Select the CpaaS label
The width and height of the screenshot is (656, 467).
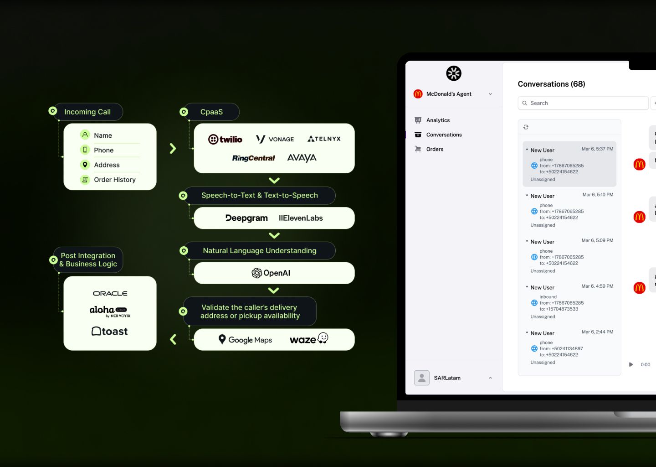(211, 112)
